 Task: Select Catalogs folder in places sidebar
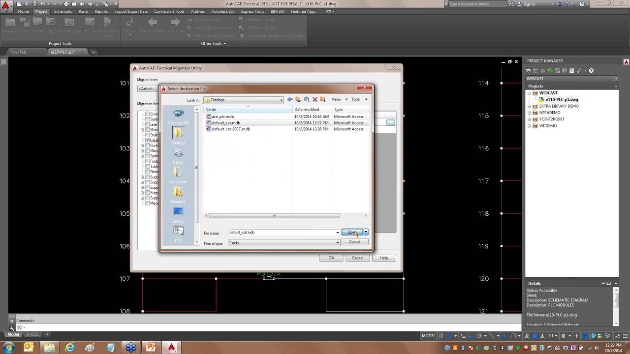click(178, 136)
